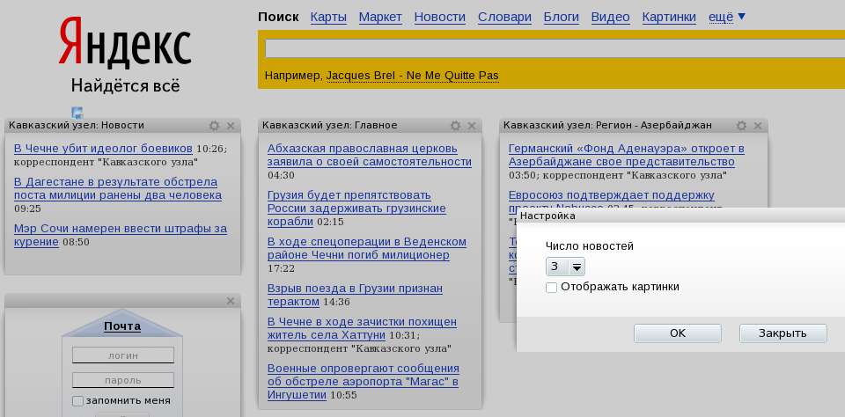Check the запомнить меня checkbox

click(x=77, y=401)
